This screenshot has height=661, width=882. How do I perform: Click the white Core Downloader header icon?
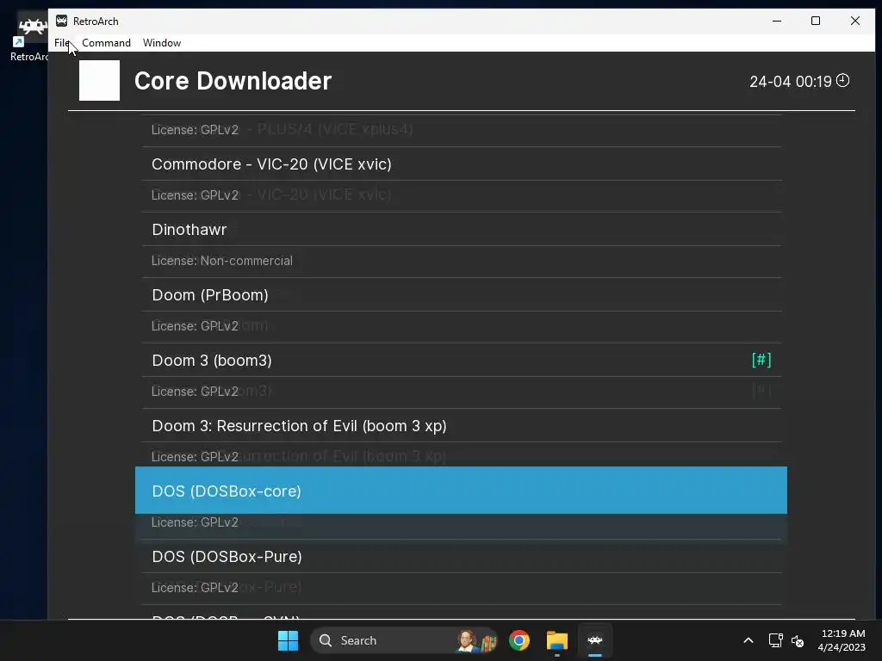pos(100,80)
